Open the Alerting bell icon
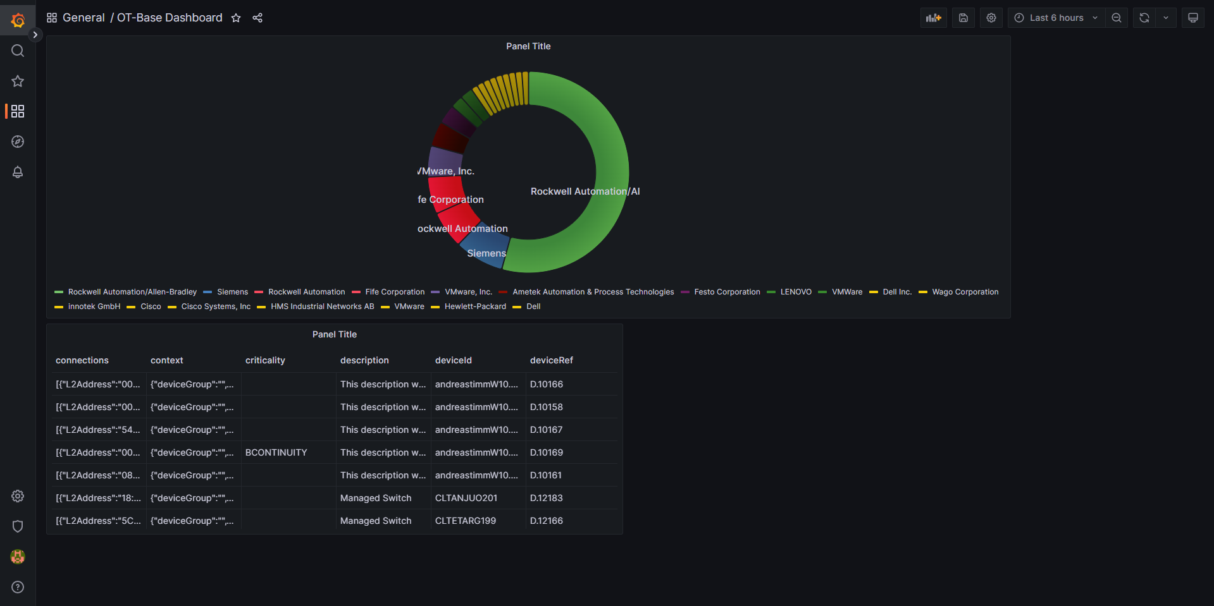Screen dimensions: 1214x606 [18, 172]
